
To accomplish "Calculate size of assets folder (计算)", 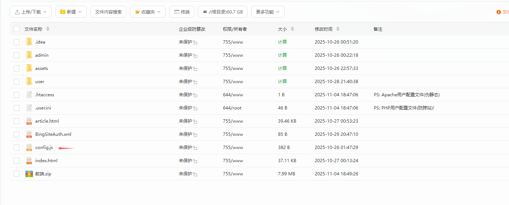I will 282,68.
